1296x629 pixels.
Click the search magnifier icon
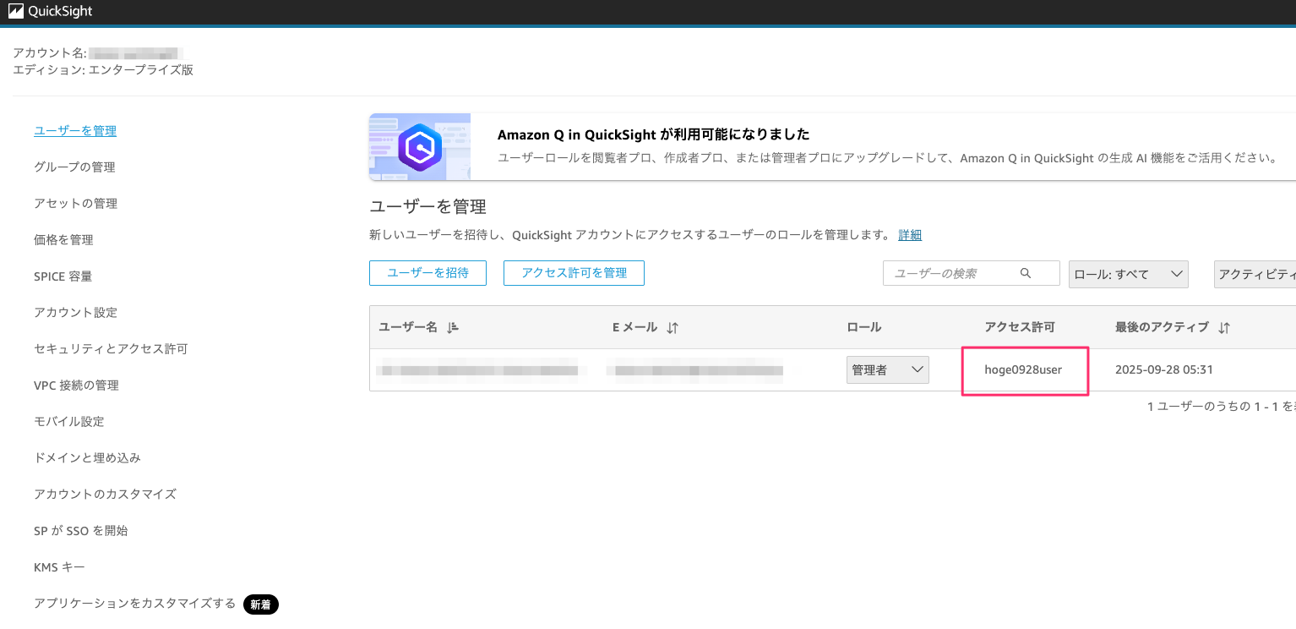(x=1026, y=273)
